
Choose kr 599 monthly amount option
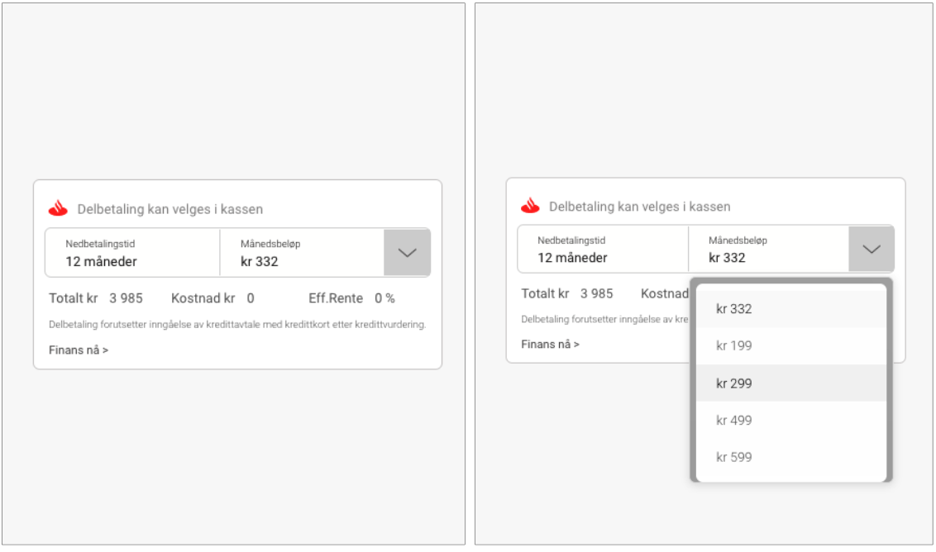[x=791, y=457]
